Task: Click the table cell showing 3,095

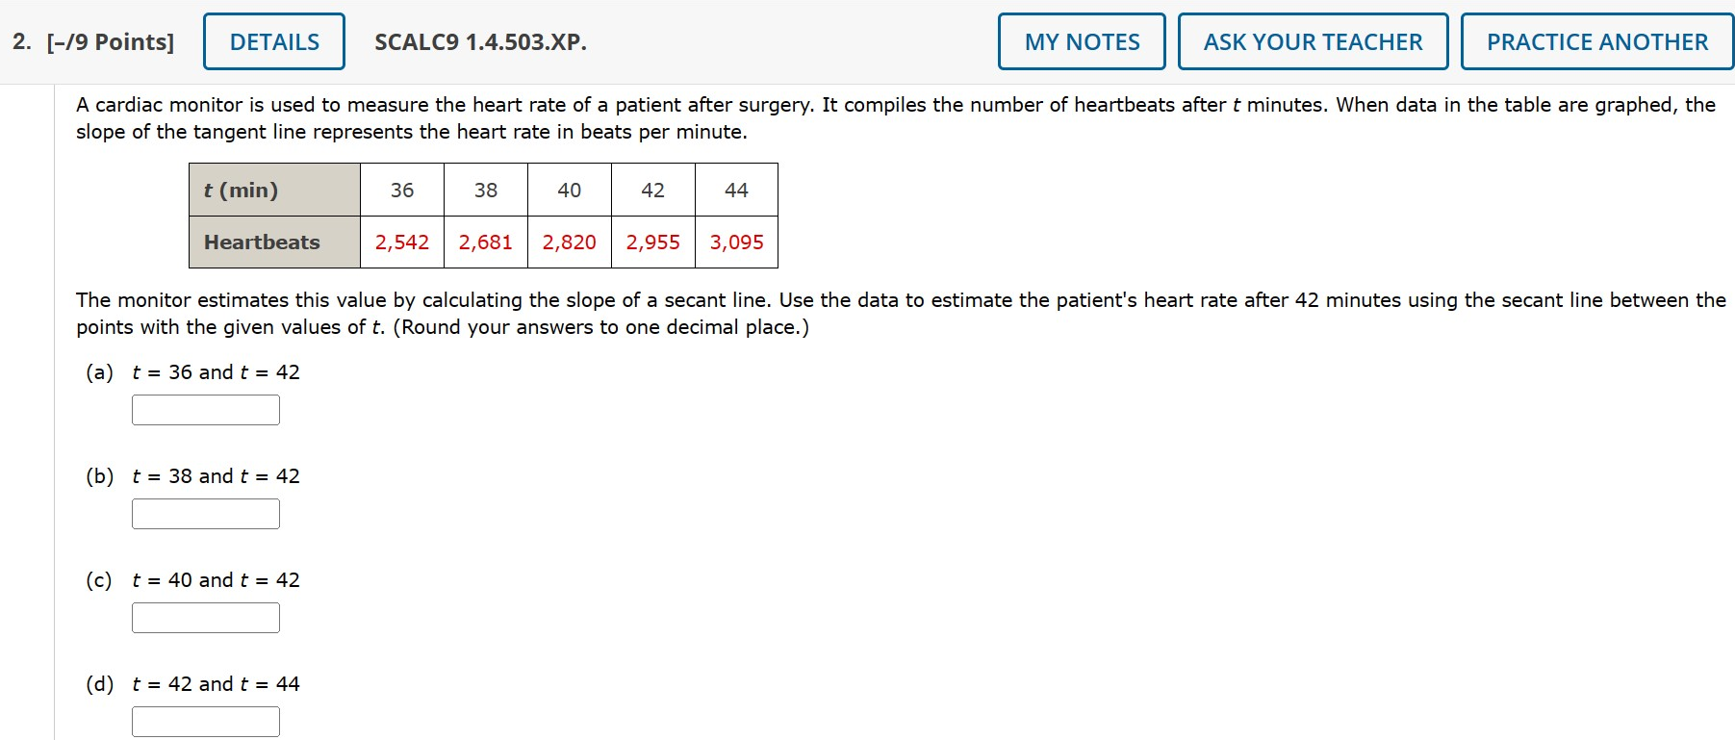Action: click(736, 242)
